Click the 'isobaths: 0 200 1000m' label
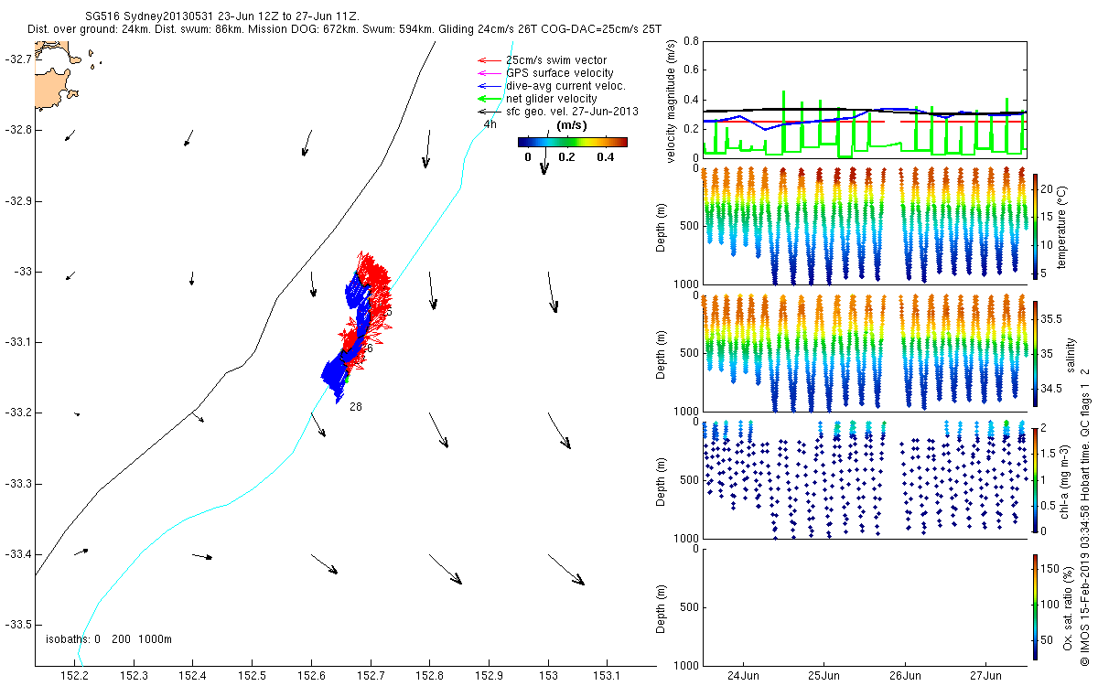 point(109,638)
